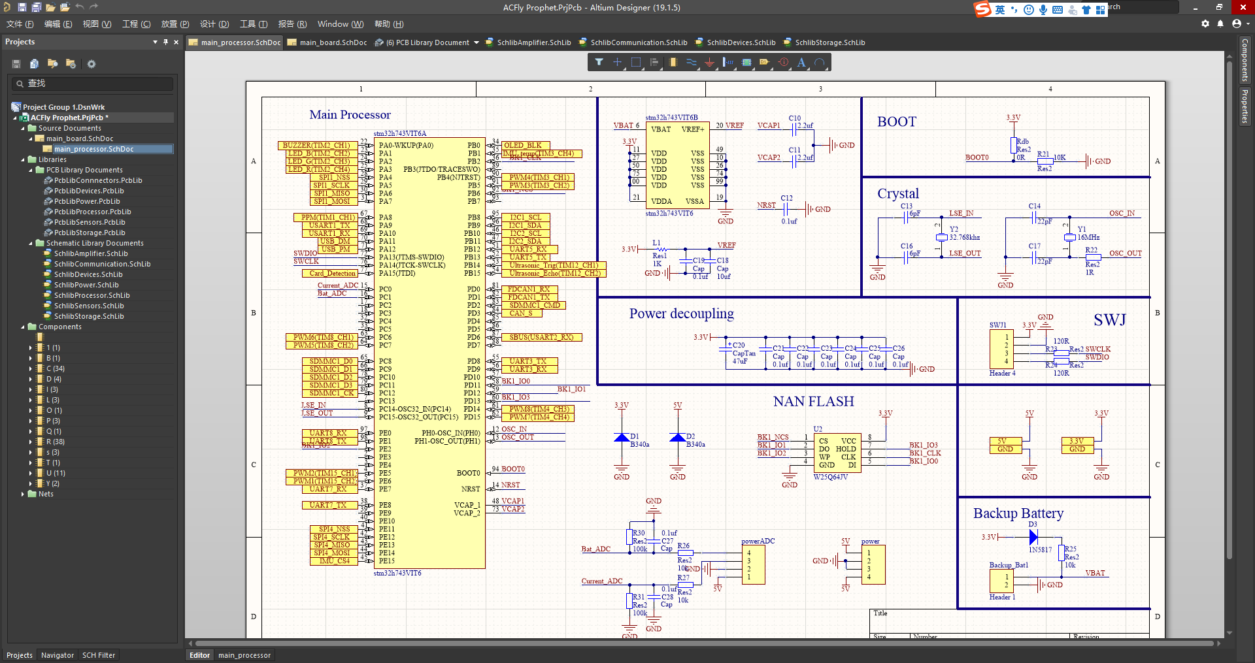
Task: Select the rectangle selection tool
Action: (x=635, y=63)
